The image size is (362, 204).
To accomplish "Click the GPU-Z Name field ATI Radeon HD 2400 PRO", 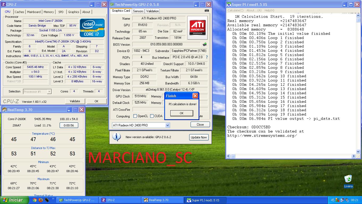I will click(x=158, y=18).
